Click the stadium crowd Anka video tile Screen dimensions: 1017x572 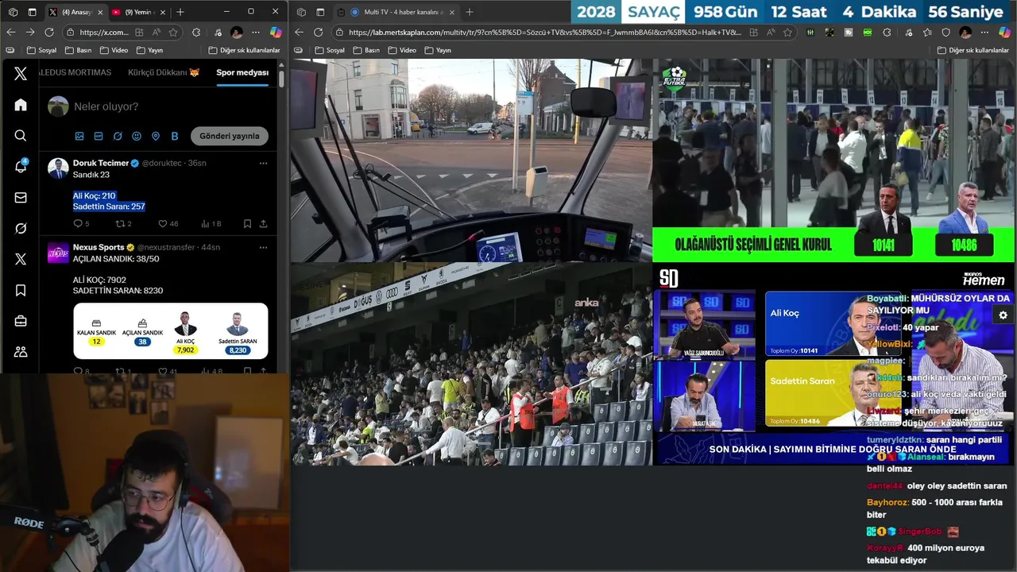pos(471,365)
